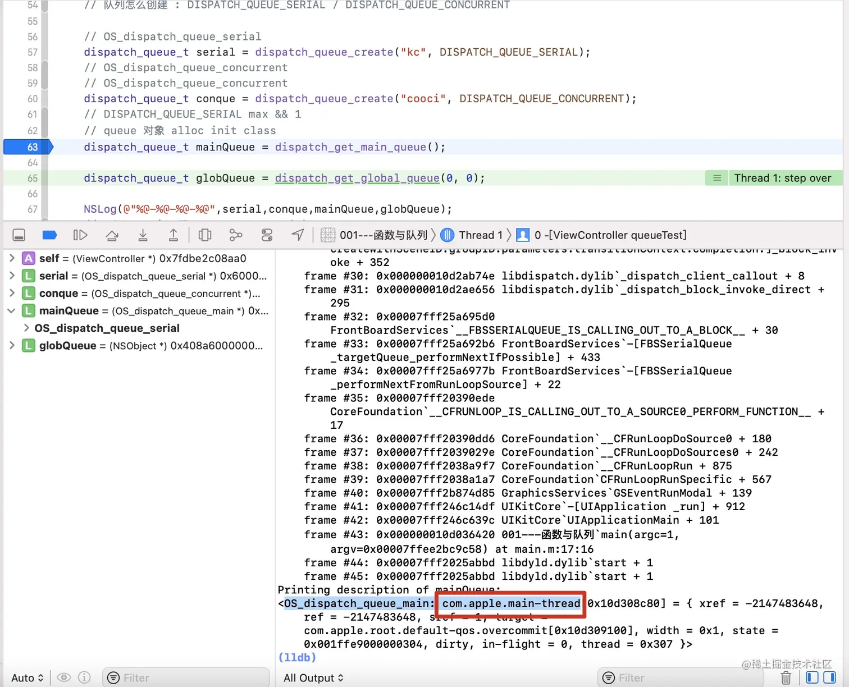Change variable scope from Auto
Image resolution: width=849 pixels, height=687 pixels.
26,677
